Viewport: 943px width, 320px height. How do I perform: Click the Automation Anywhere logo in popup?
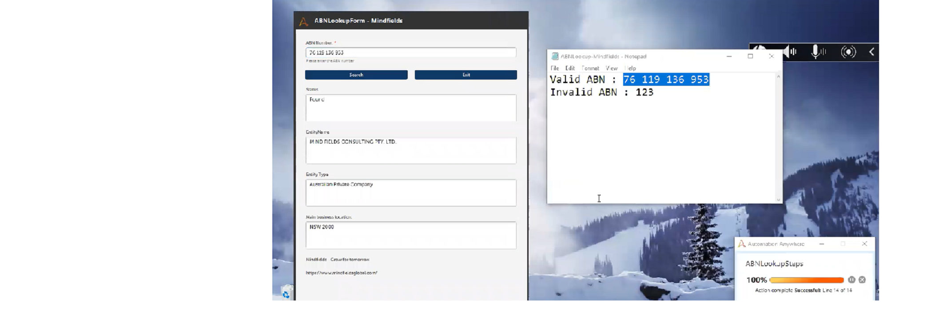point(741,244)
